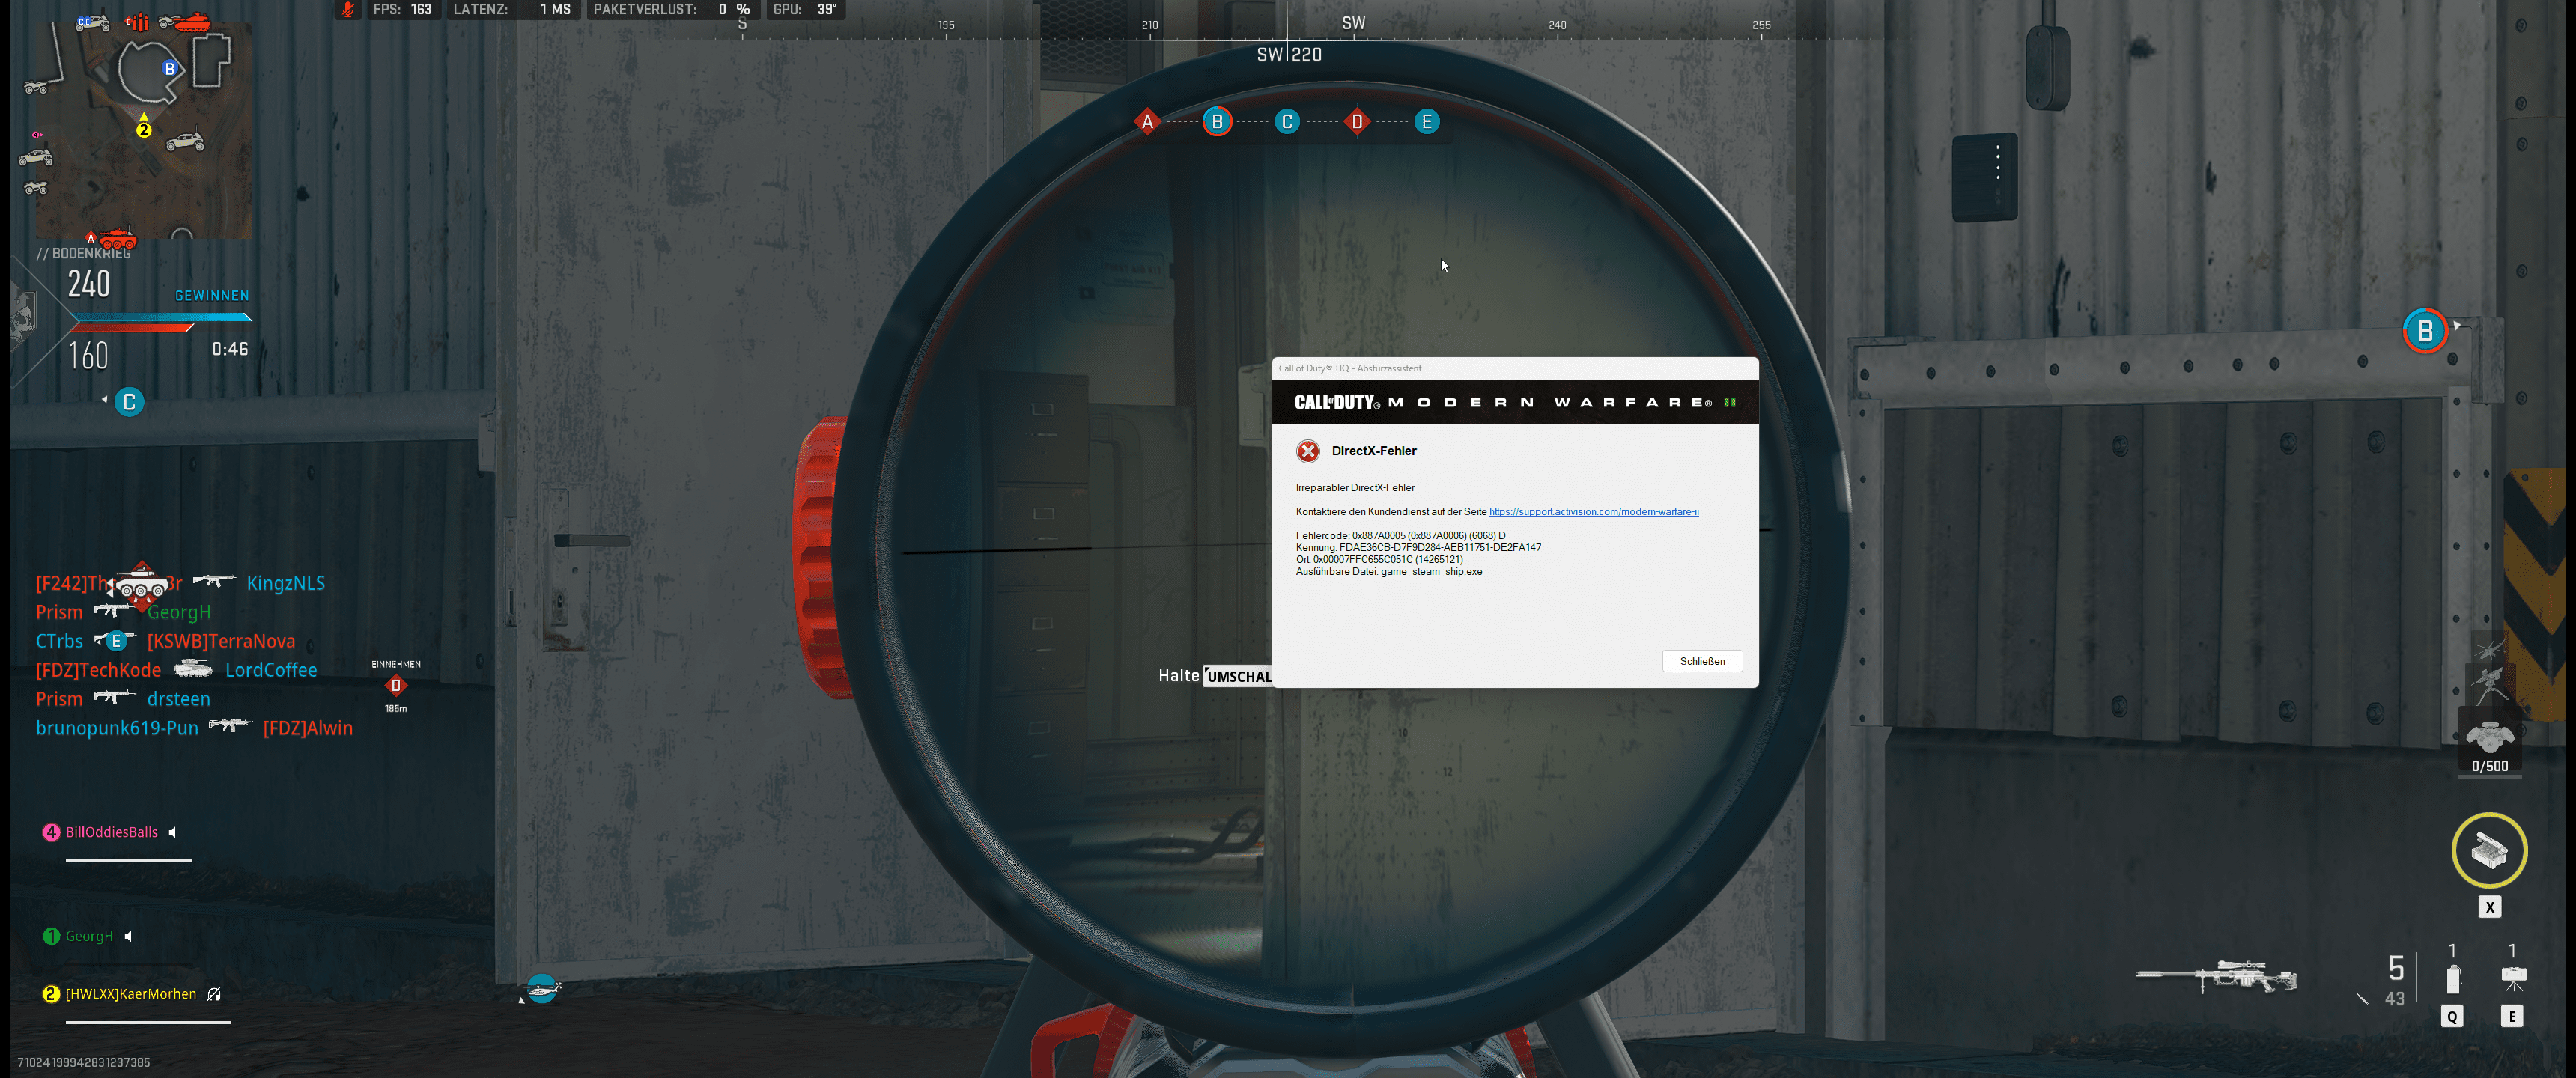Click the ID number 7102419994283123​7385 at bottom-left
Image resolution: width=2576 pixels, height=1078 pixels.
(84, 1063)
